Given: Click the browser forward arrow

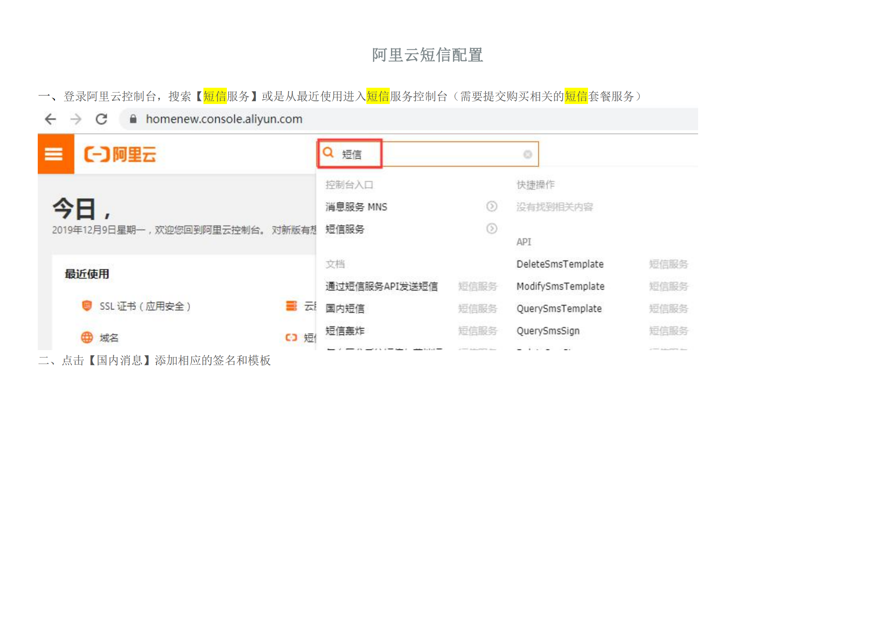Looking at the screenshot, I should [75, 119].
